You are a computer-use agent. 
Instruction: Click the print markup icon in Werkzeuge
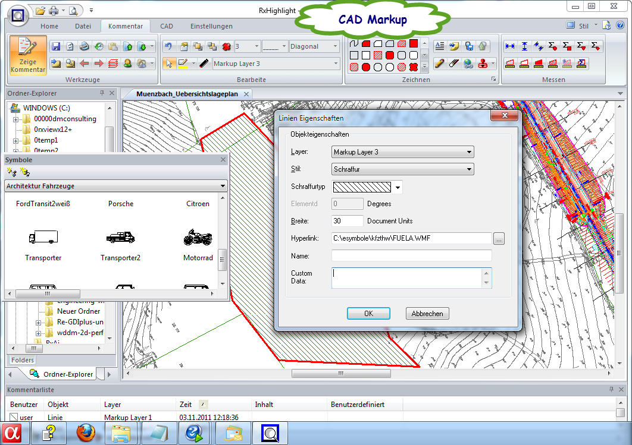(x=85, y=46)
